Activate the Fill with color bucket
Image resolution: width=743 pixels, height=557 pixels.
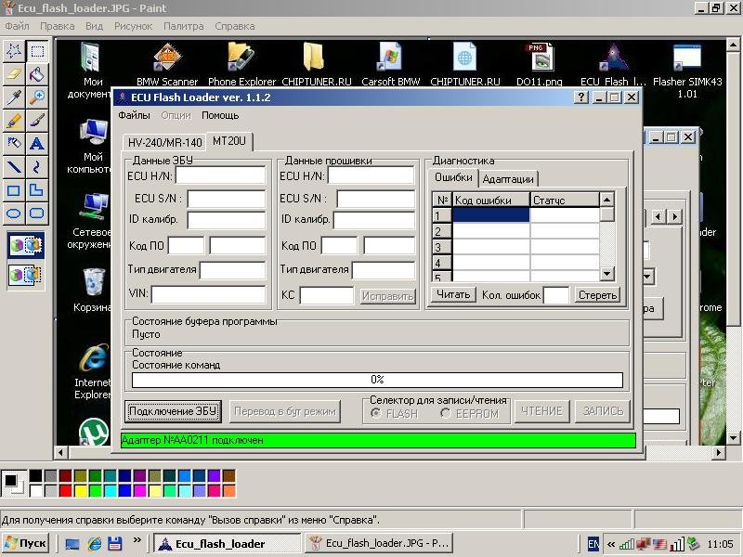pos(37,74)
